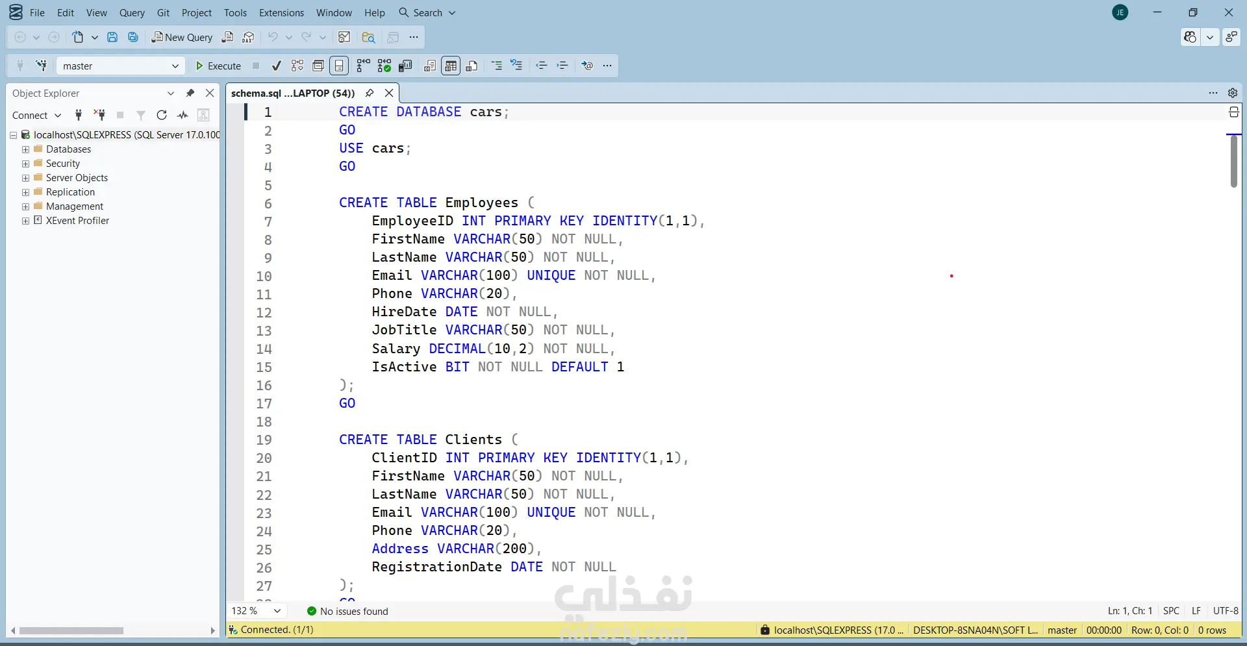1247x646 pixels.
Task: Click the No issues found indicator
Action: [347, 611]
